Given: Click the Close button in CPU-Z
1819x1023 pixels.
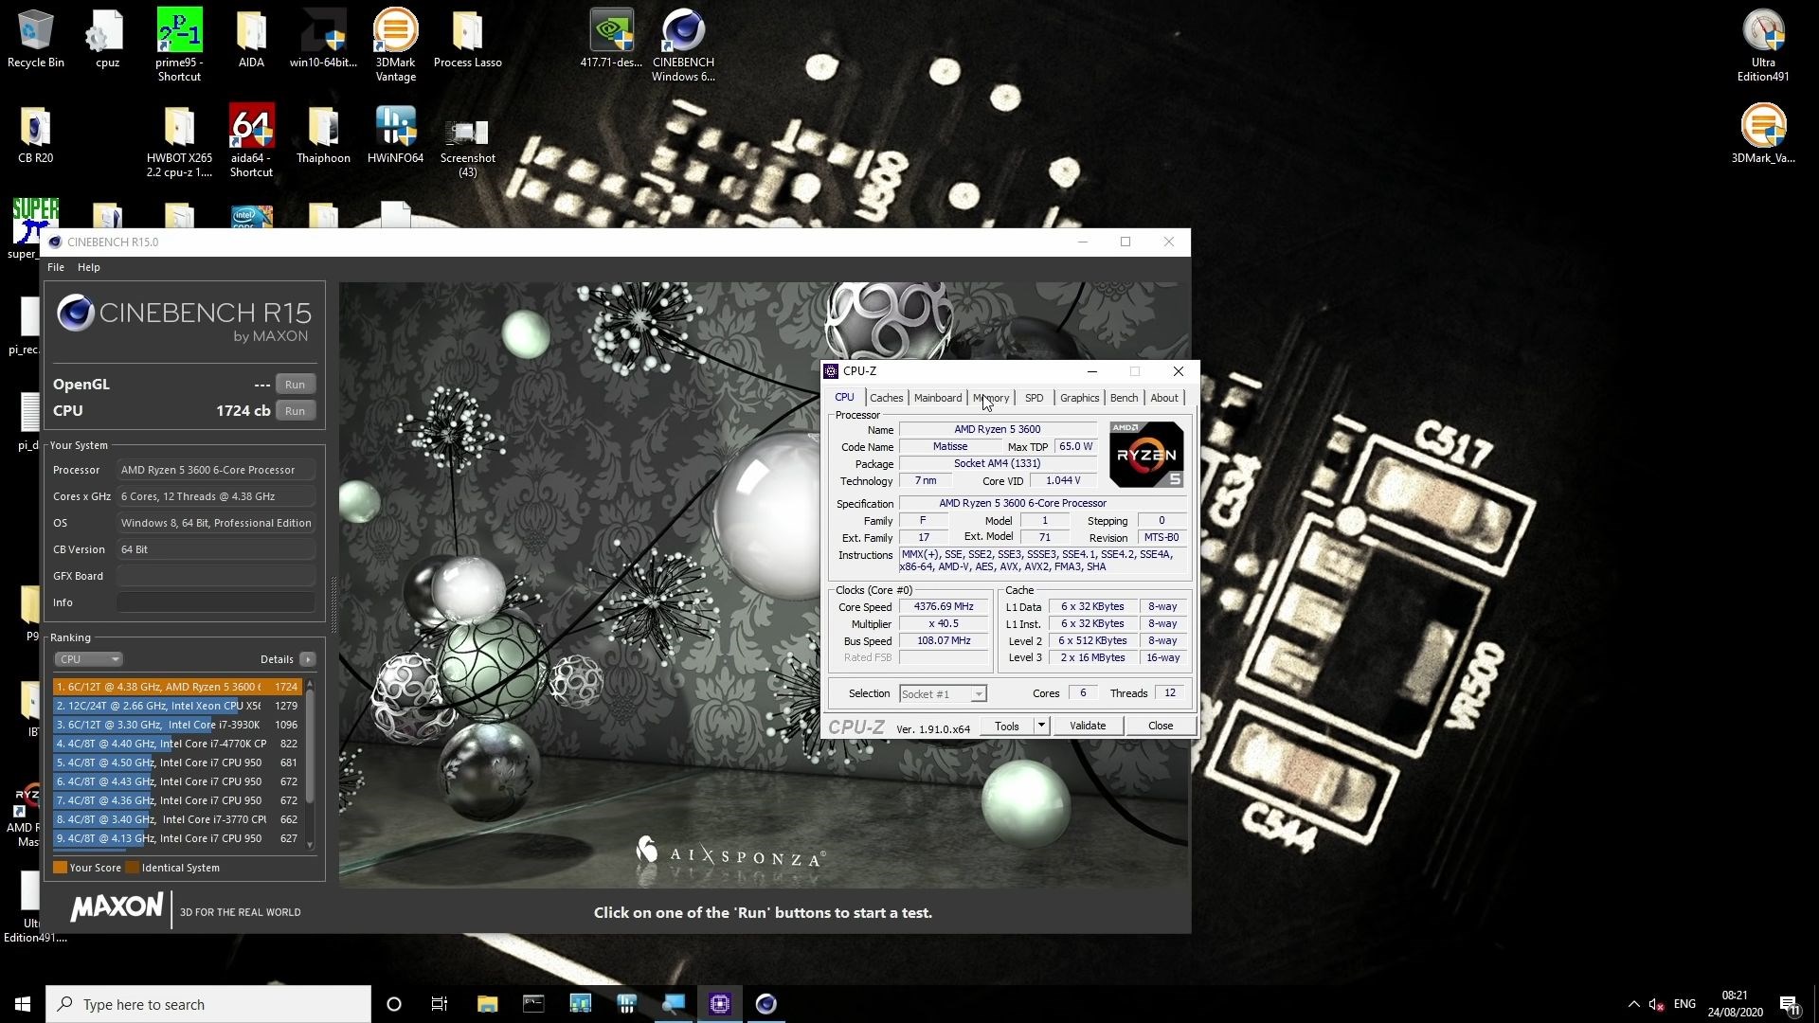Looking at the screenshot, I should (x=1161, y=727).
